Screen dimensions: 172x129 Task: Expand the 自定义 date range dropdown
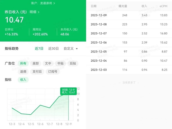(71, 48)
